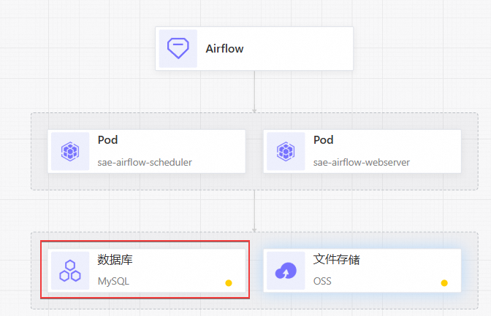Click the OSS cloud upload icon

pyautogui.click(x=286, y=271)
